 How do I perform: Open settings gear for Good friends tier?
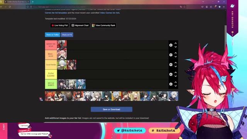(x=171, y=64)
